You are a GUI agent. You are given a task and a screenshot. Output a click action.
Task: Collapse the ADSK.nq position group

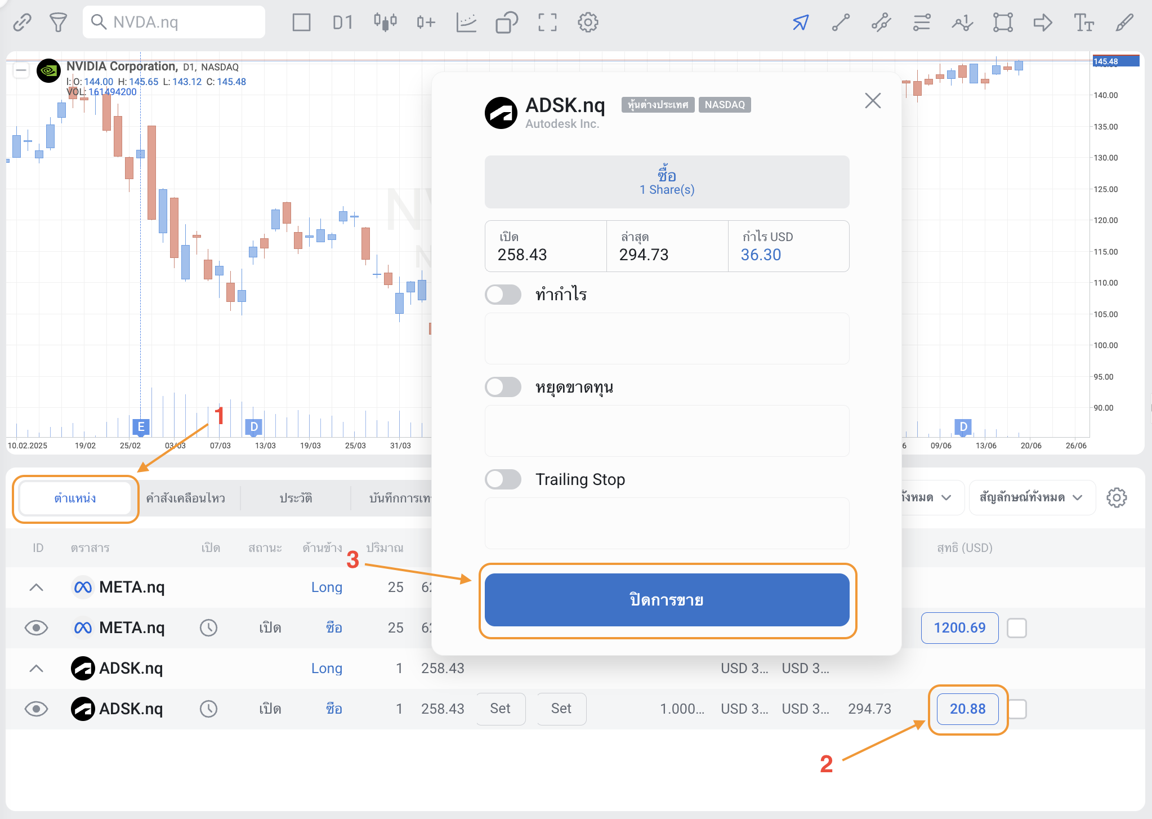point(36,669)
